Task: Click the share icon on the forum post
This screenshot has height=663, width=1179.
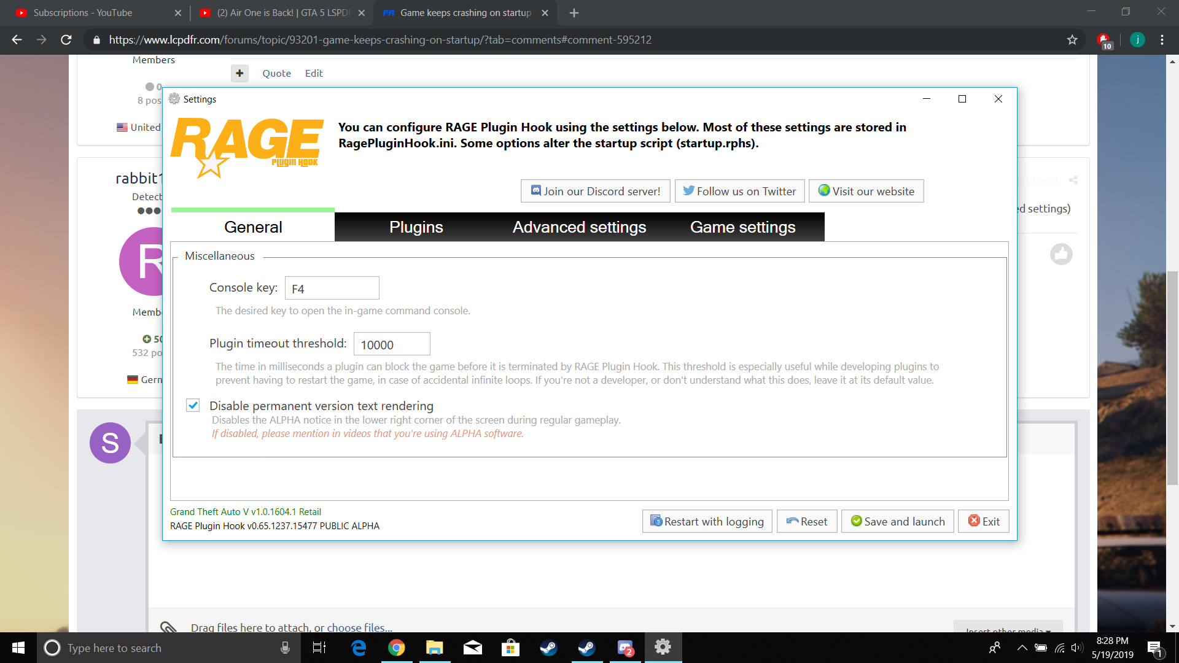Action: click(x=1073, y=180)
